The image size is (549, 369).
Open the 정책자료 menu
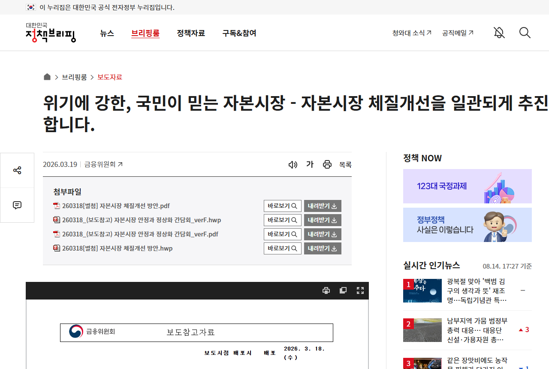[191, 33]
